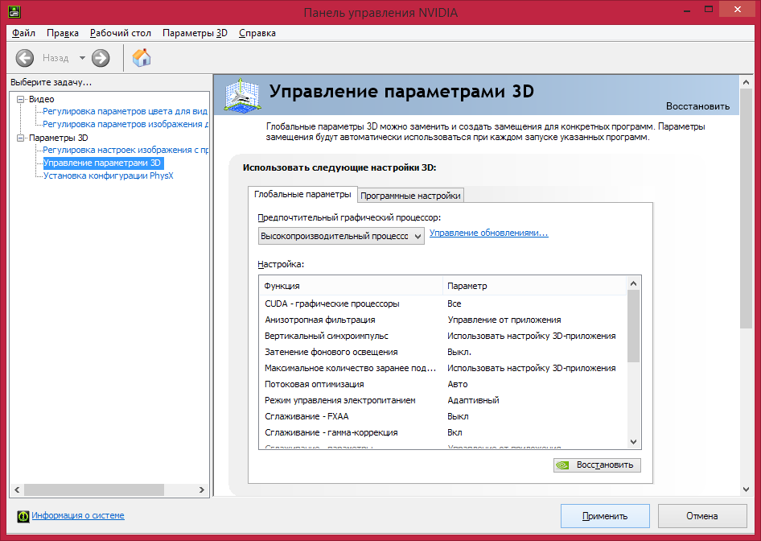Open the Правка menu
This screenshot has width=761, height=541.
(x=63, y=33)
